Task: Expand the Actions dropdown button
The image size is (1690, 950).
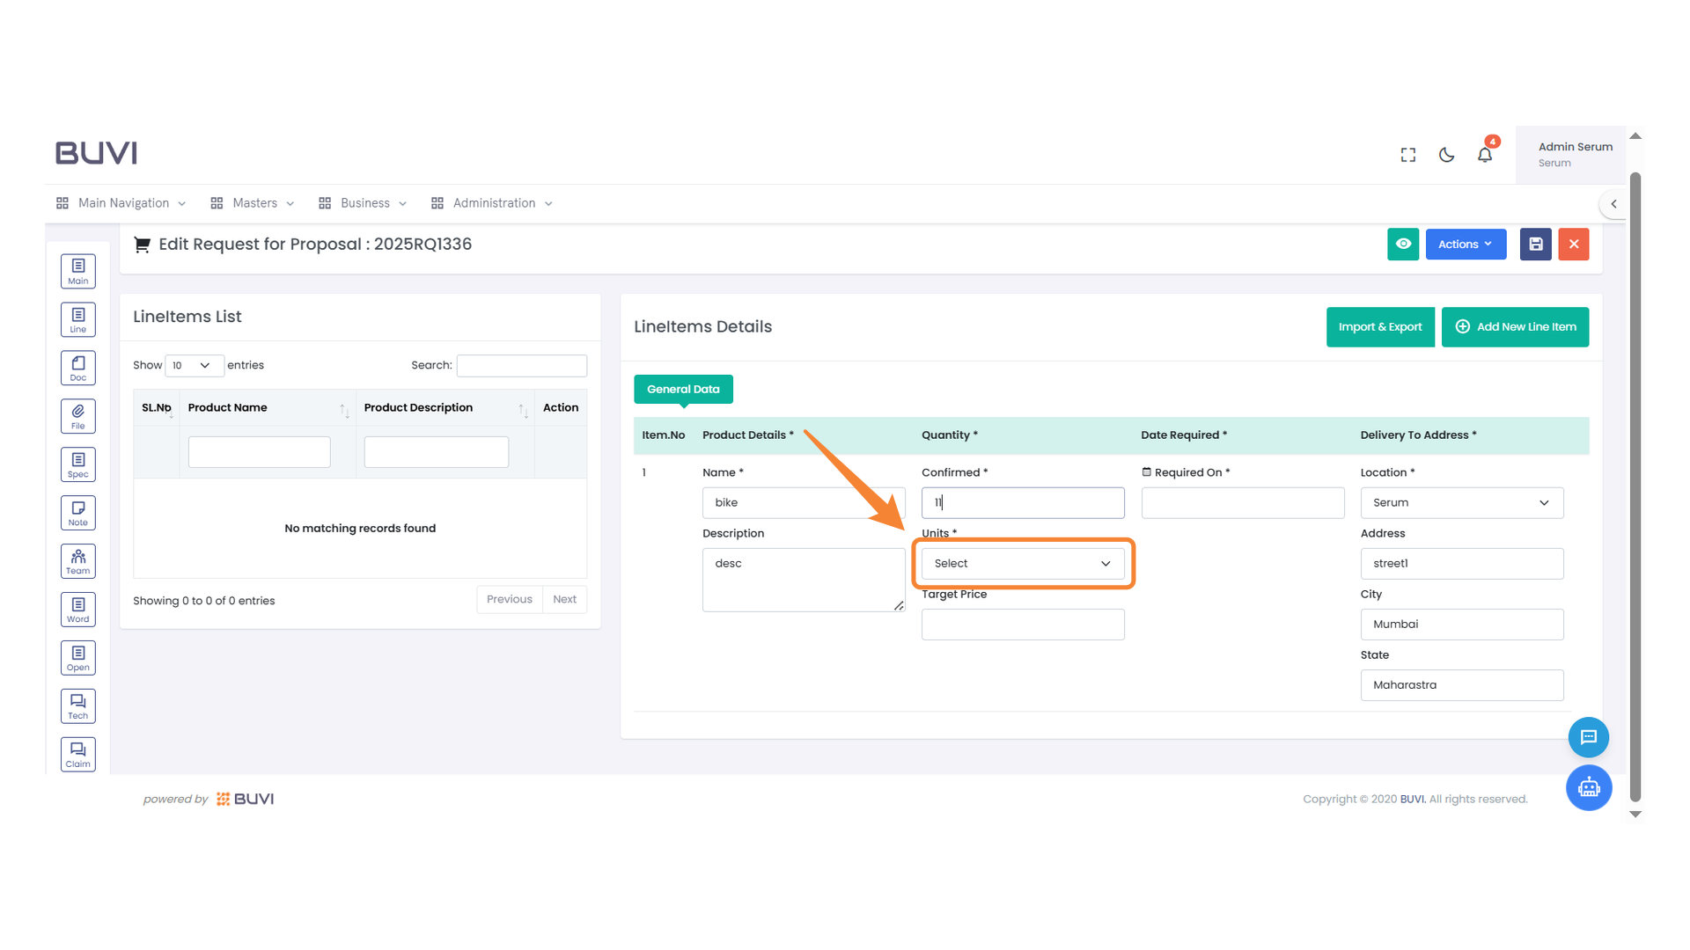Action: click(1465, 245)
